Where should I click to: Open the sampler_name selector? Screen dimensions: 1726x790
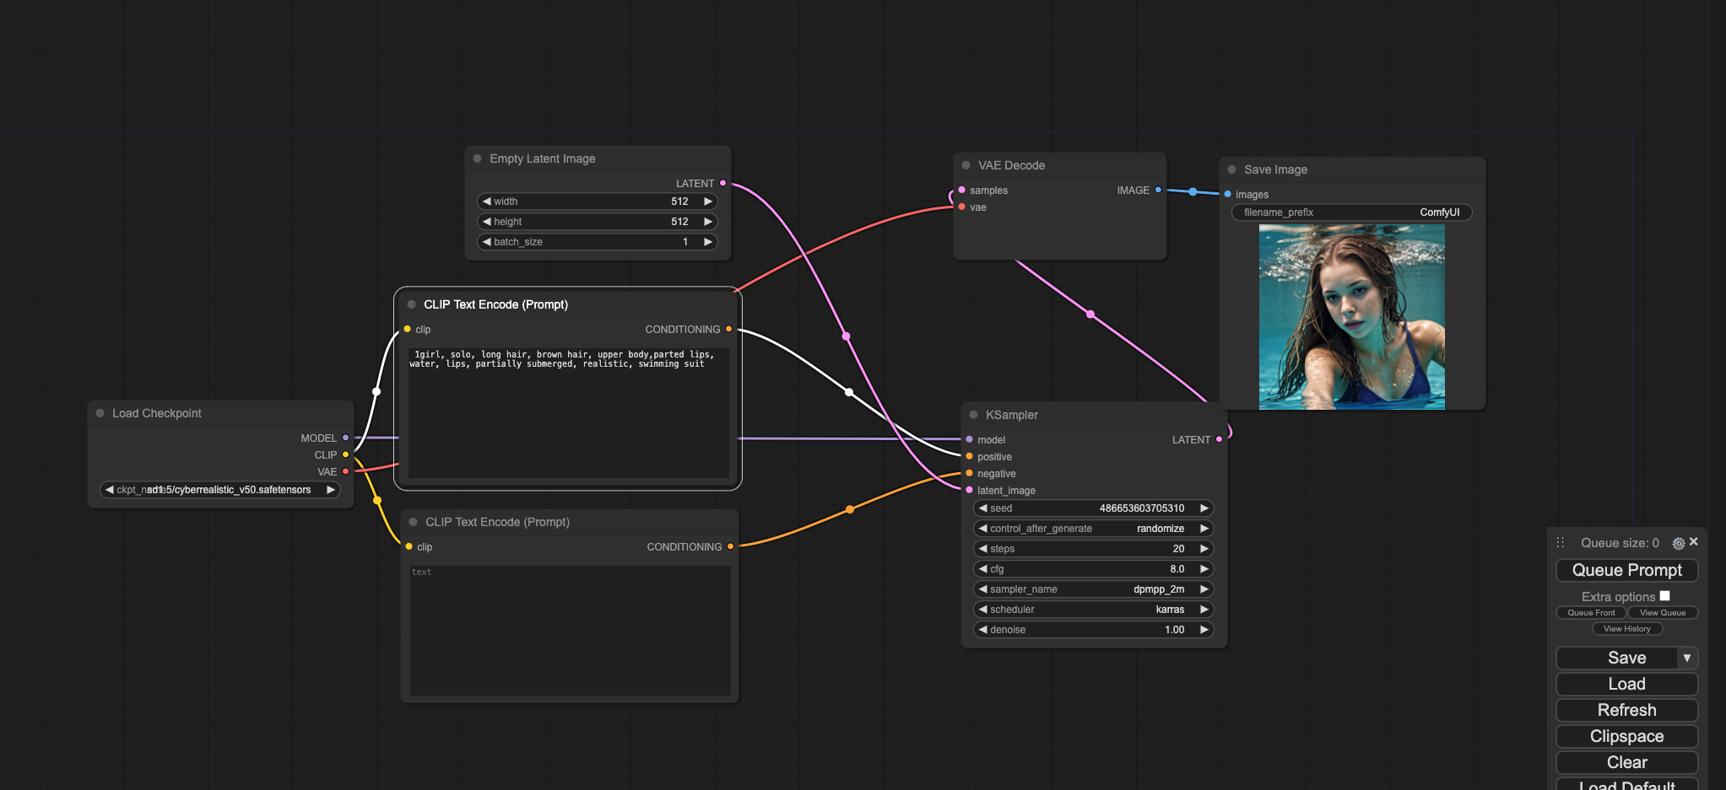click(1093, 589)
